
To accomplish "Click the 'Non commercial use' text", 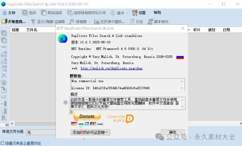I will [87, 81].
